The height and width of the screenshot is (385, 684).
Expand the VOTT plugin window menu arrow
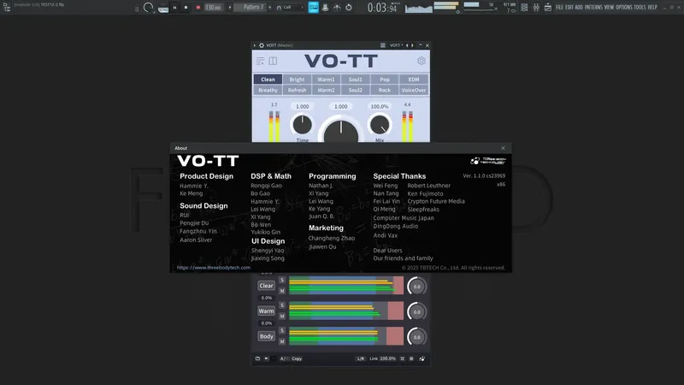point(255,45)
